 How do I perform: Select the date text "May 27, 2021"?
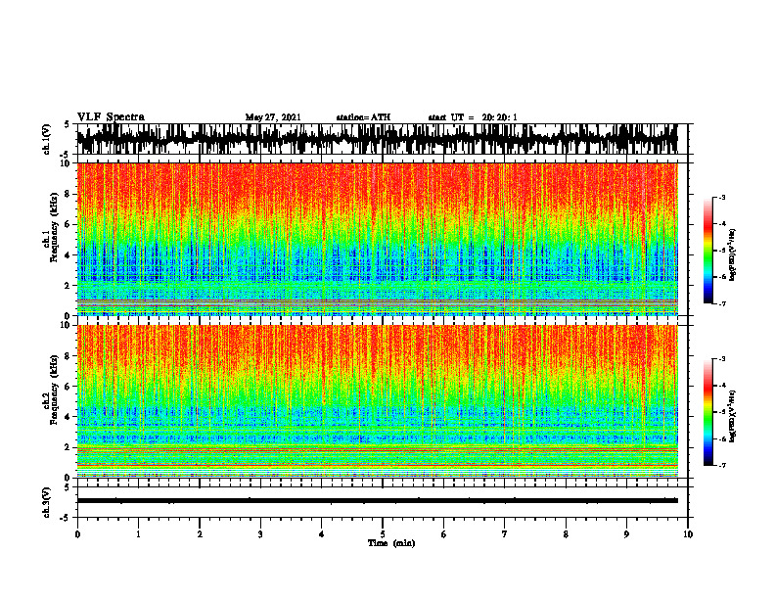tap(273, 117)
